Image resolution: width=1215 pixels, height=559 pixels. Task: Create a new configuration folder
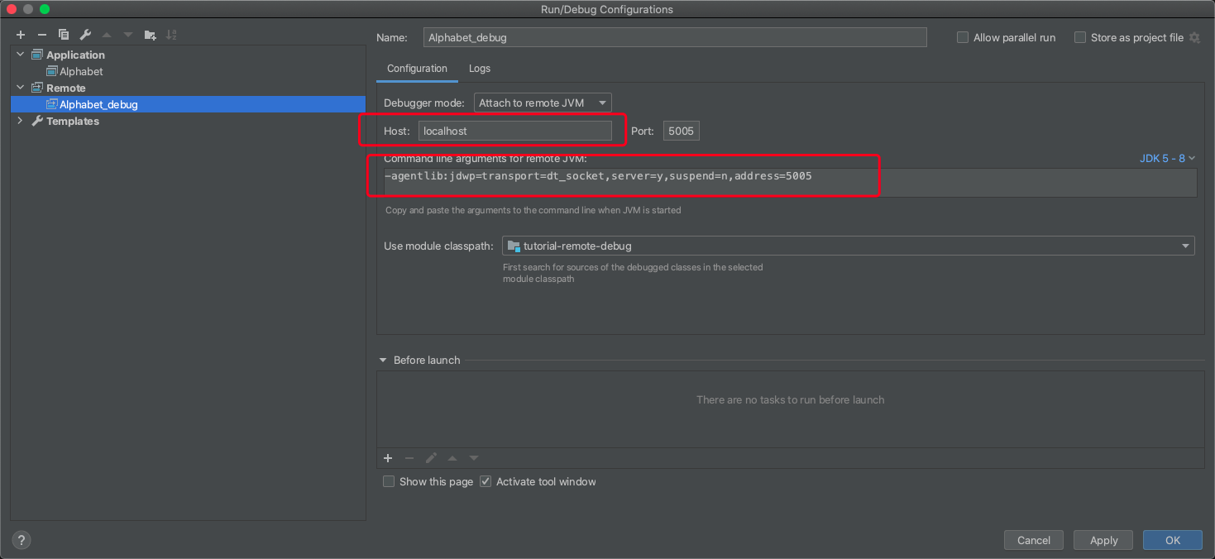coord(150,35)
